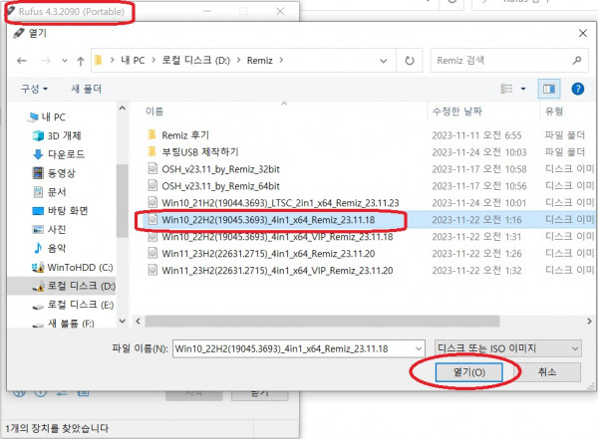
Task: Click the disc icon of Win11 VIP file
Action: pyautogui.click(x=152, y=270)
